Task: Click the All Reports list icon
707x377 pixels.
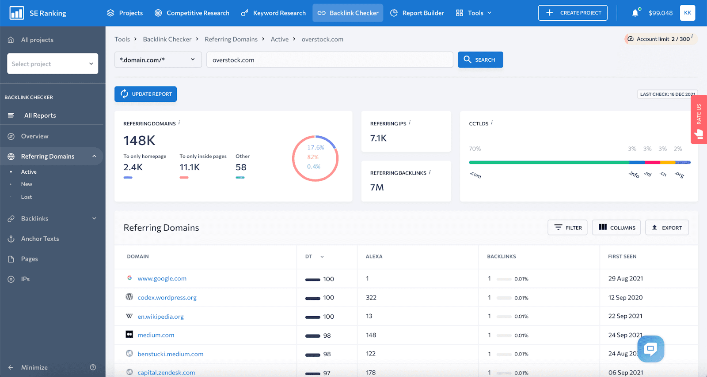Action: coord(11,116)
